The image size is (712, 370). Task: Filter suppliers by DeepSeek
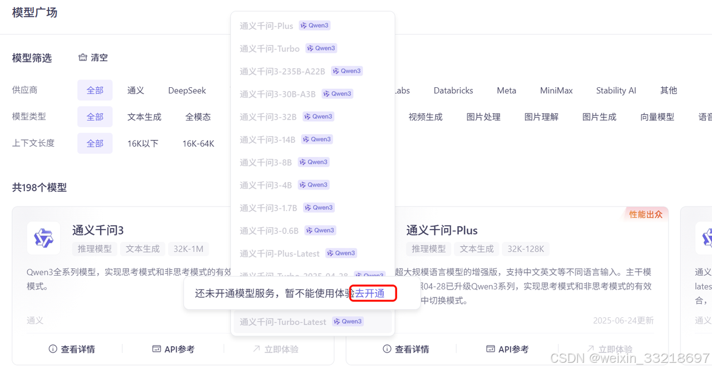click(187, 90)
